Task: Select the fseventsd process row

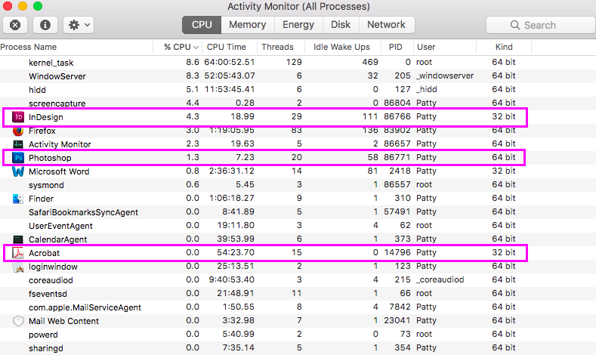Action: (x=298, y=294)
